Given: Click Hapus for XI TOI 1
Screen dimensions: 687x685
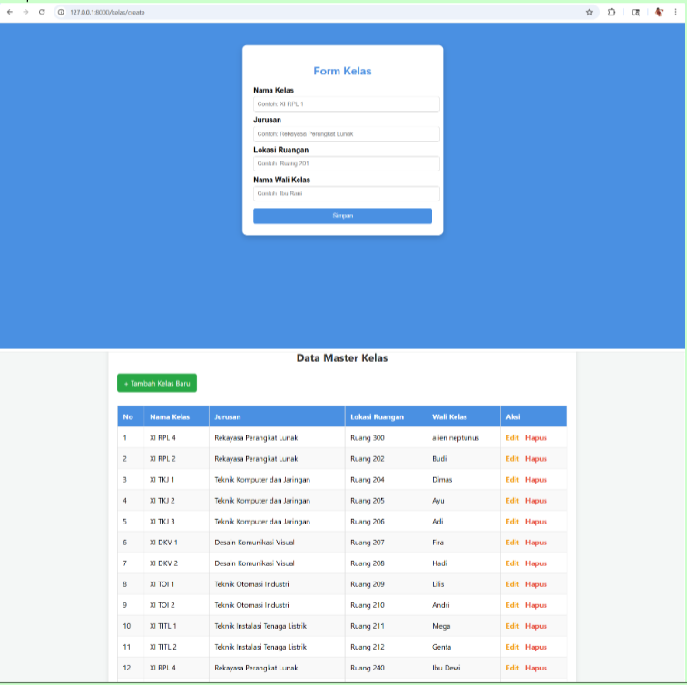Looking at the screenshot, I should pyautogui.click(x=536, y=584).
